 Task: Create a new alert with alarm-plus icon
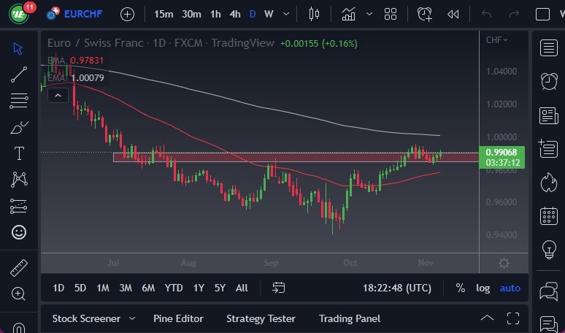pos(424,14)
